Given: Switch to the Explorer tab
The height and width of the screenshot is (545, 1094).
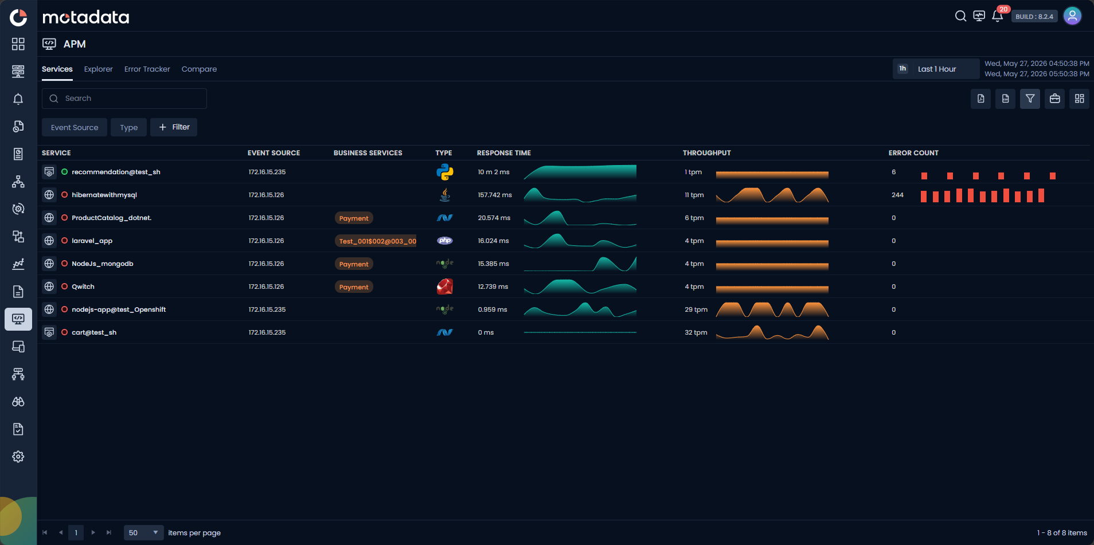Looking at the screenshot, I should click(99, 69).
